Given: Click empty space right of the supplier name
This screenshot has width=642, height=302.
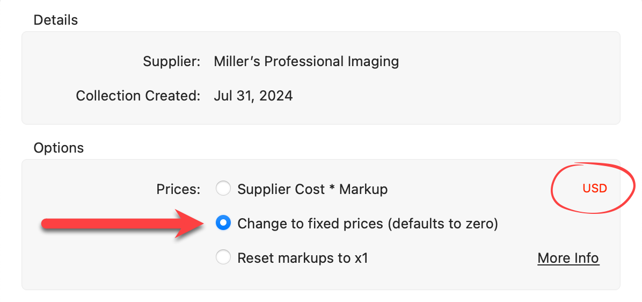Looking at the screenshot, I should 510,61.
